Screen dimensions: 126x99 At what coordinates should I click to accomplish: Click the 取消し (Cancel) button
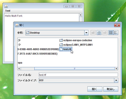coord(111,89)
